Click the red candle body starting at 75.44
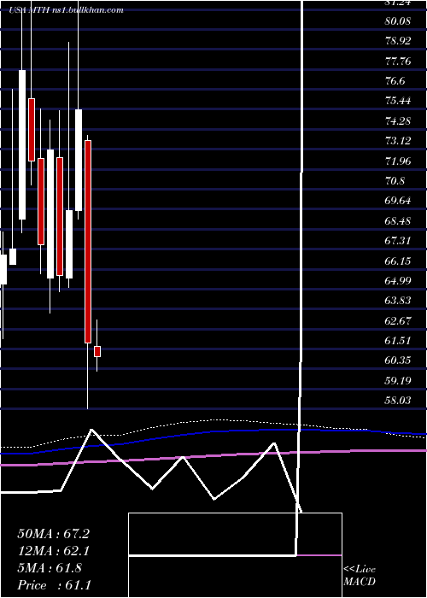Screen dimensions: 427x598 tap(32, 130)
